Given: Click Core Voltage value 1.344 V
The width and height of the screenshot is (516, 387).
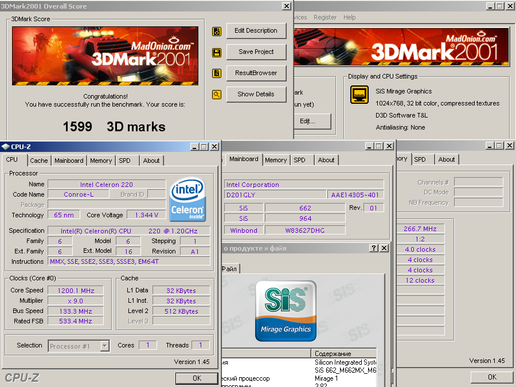Looking at the screenshot, I should (146, 215).
